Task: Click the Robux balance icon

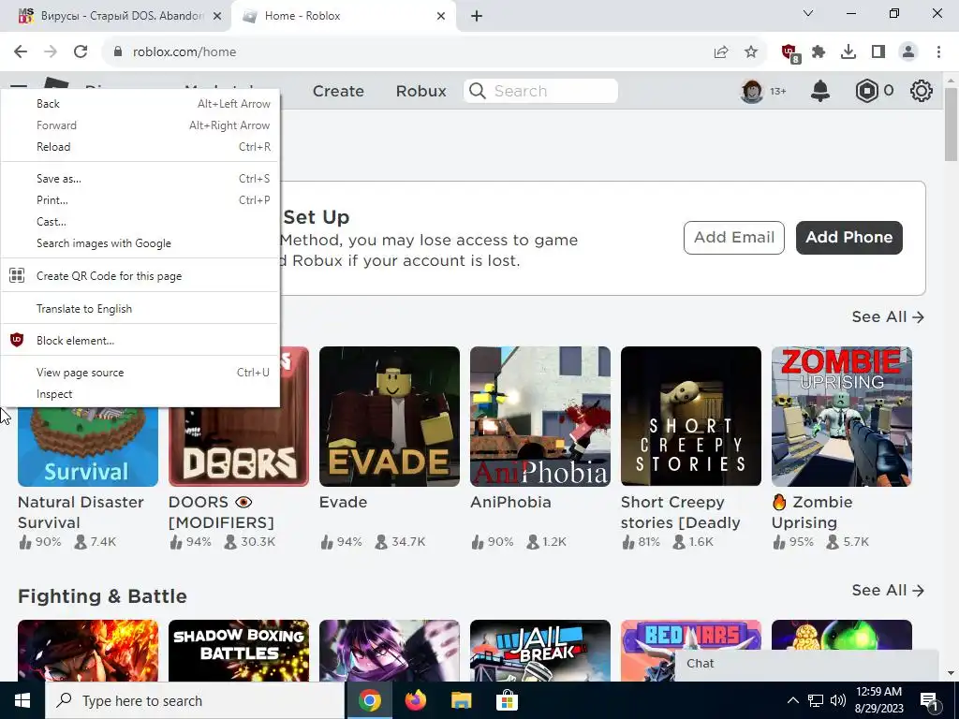Action: point(866,91)
